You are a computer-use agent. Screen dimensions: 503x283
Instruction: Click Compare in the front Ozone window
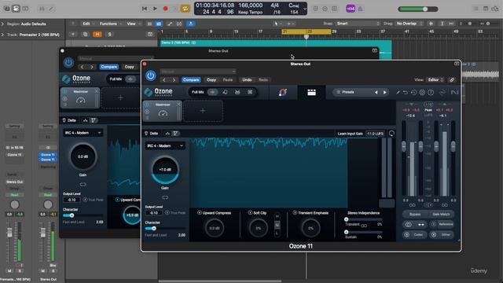pyautogui.click(x=191, y=79)
